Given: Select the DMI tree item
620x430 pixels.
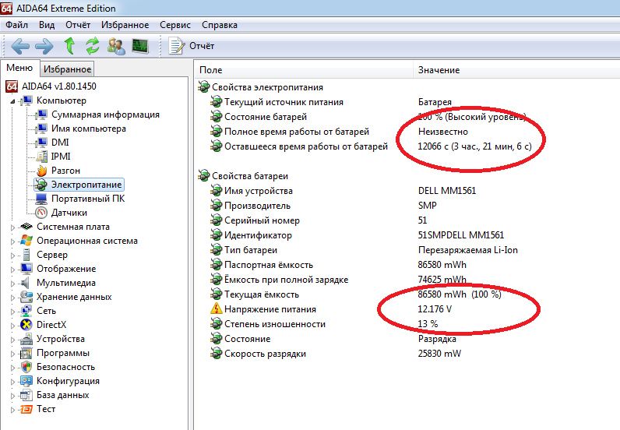Looking at the screenshot, I should (60, 143).
